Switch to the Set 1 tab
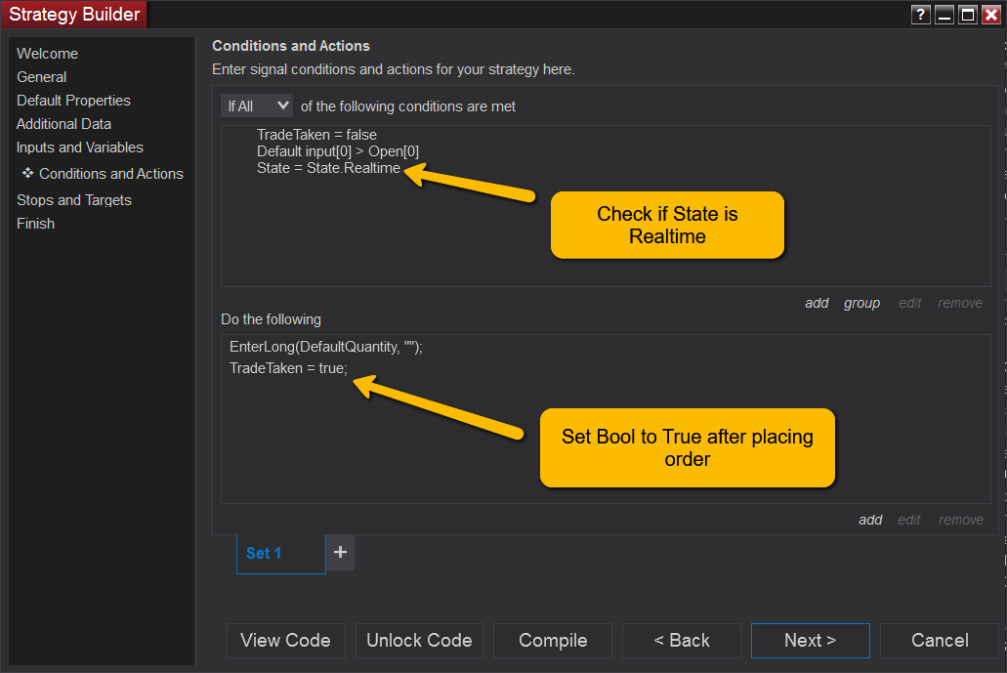 pos(264,553)
